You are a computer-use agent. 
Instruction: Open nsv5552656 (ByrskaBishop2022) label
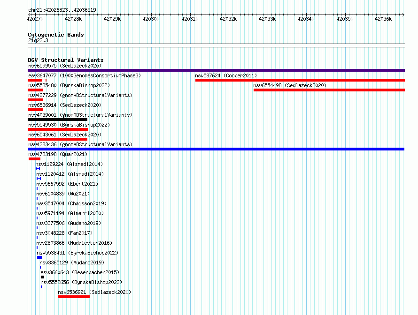pyautogui.click(x=81, y=282)
